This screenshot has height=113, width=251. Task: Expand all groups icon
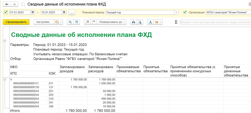point(94,22)
